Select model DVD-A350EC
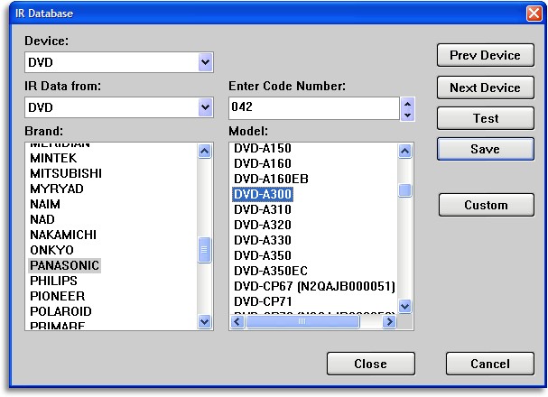The image size is (548, 397). tap(271, 271)
